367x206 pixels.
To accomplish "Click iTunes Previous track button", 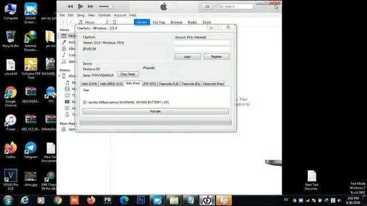I will (x=70, y=6).
